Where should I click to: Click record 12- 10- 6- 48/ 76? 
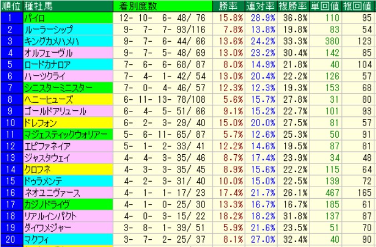tap(162, 18)
